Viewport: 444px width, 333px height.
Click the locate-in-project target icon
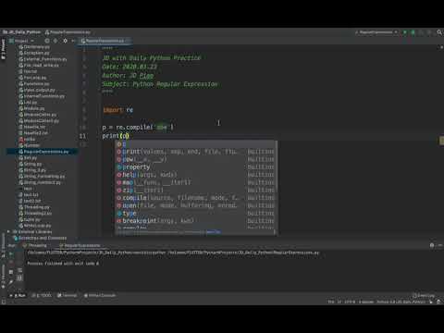[47, 41]
